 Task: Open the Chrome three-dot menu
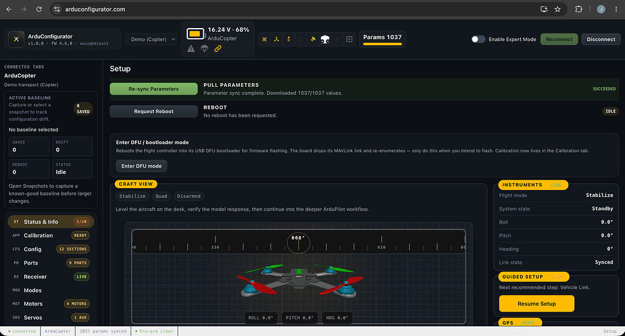(x=616, y=9)
